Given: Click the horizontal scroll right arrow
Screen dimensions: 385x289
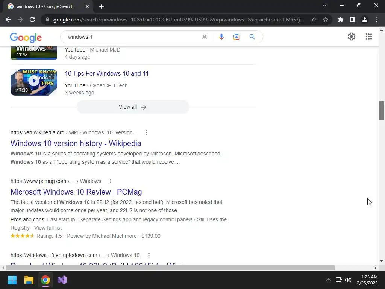Looking at the screenshot, I should tap(376, 268).
